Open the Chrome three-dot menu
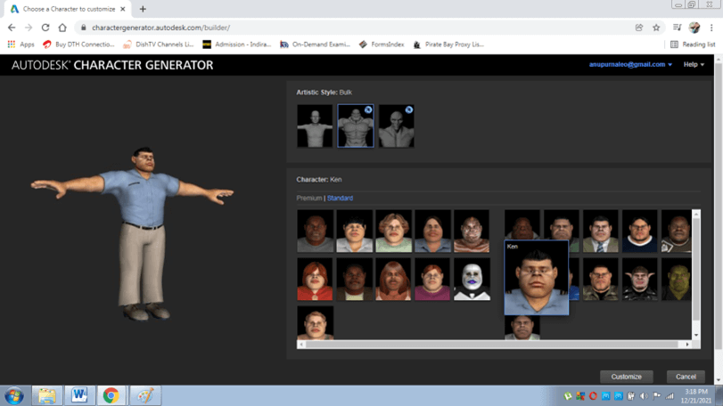The height and width of the screenshot is (406, 723). pyautogui.click(x=711, y=28)
